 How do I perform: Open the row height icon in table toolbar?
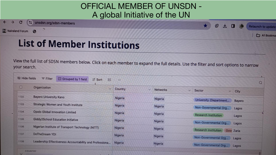coord(109,80)
